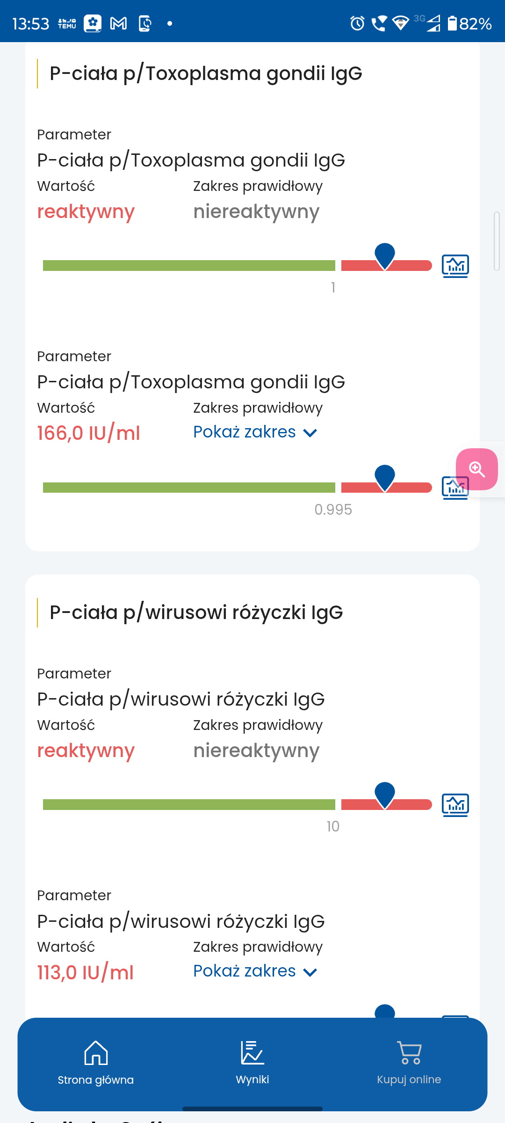Tap the battery status icon
The width and height of the screenshot is (505, 1123).
[x=452, y=23]
